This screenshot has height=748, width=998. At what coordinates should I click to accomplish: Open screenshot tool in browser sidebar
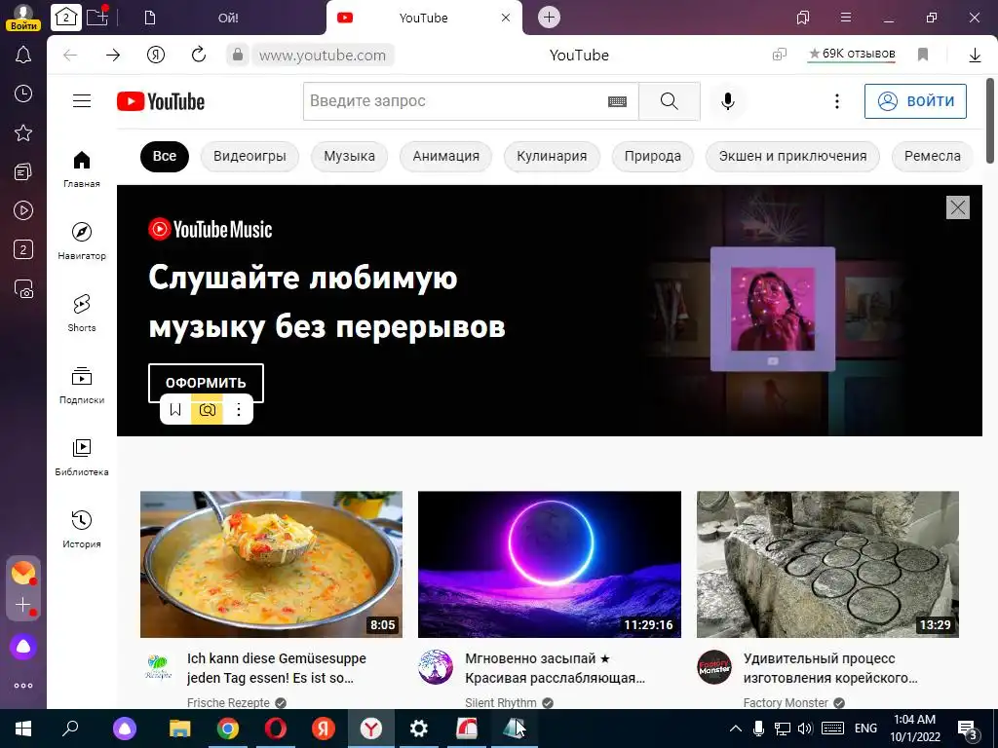click(x=23, y=288)
